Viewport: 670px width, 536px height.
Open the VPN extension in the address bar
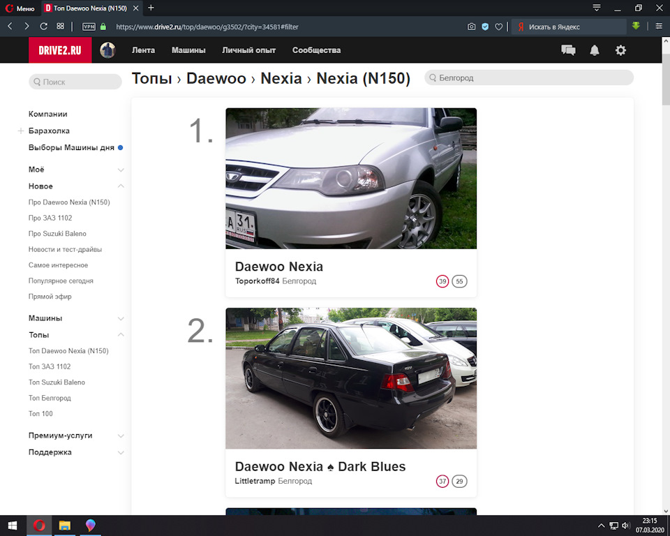pos(87,27)
